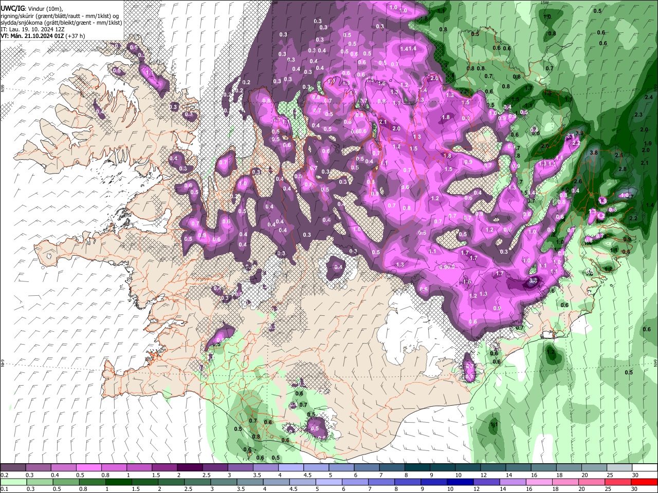Click the '(+37 h)' forecast offset text
This screenshot has height=493, width=658.
[75, 36]
